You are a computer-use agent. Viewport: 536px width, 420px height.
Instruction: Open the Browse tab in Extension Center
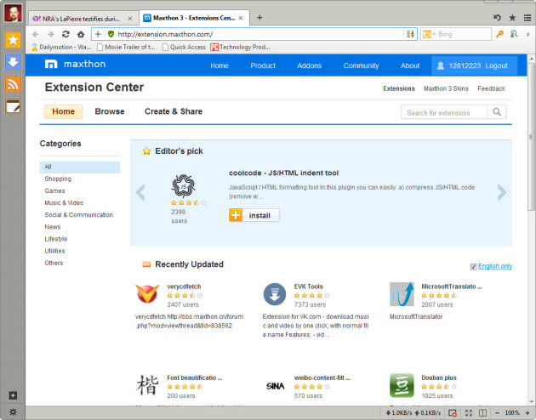(x=109, y=111)
